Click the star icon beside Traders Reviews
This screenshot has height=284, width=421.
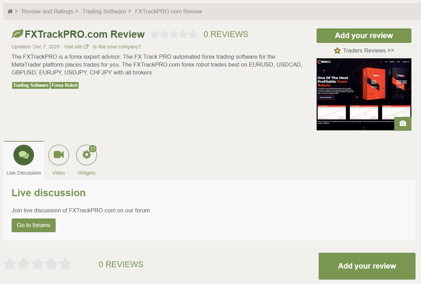click(337, 51)
